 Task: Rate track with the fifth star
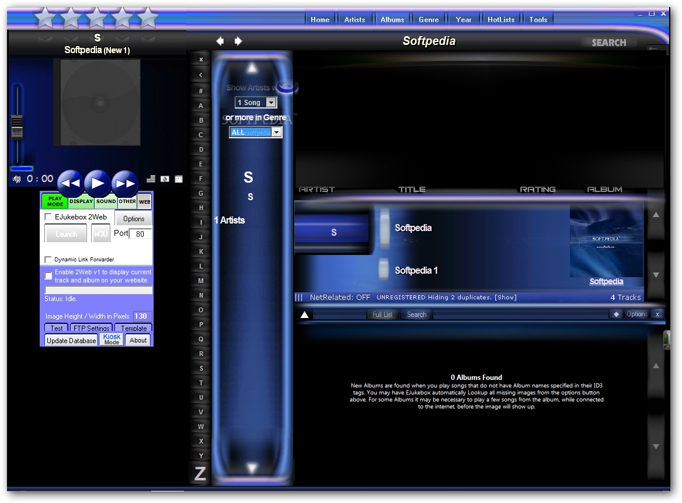coord(148,18)
